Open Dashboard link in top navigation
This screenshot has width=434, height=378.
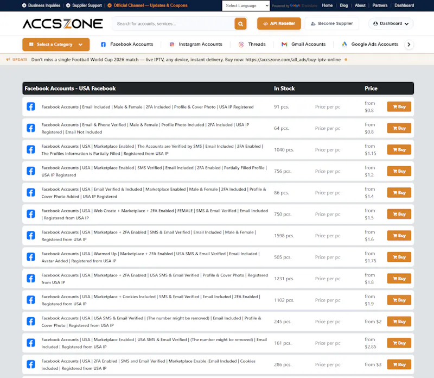point(404,5)
